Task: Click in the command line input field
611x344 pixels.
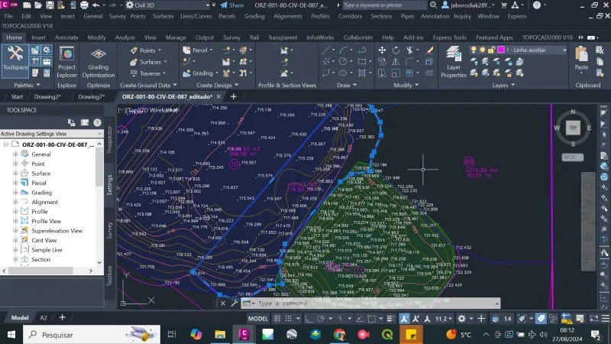Action: (374, 303)
